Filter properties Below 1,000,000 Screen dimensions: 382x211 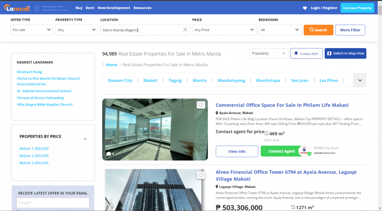(34, 148)
